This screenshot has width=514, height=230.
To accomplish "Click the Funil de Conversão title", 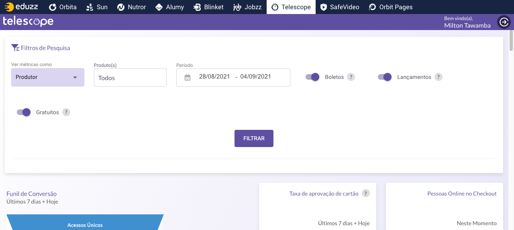I will [32, 194].
